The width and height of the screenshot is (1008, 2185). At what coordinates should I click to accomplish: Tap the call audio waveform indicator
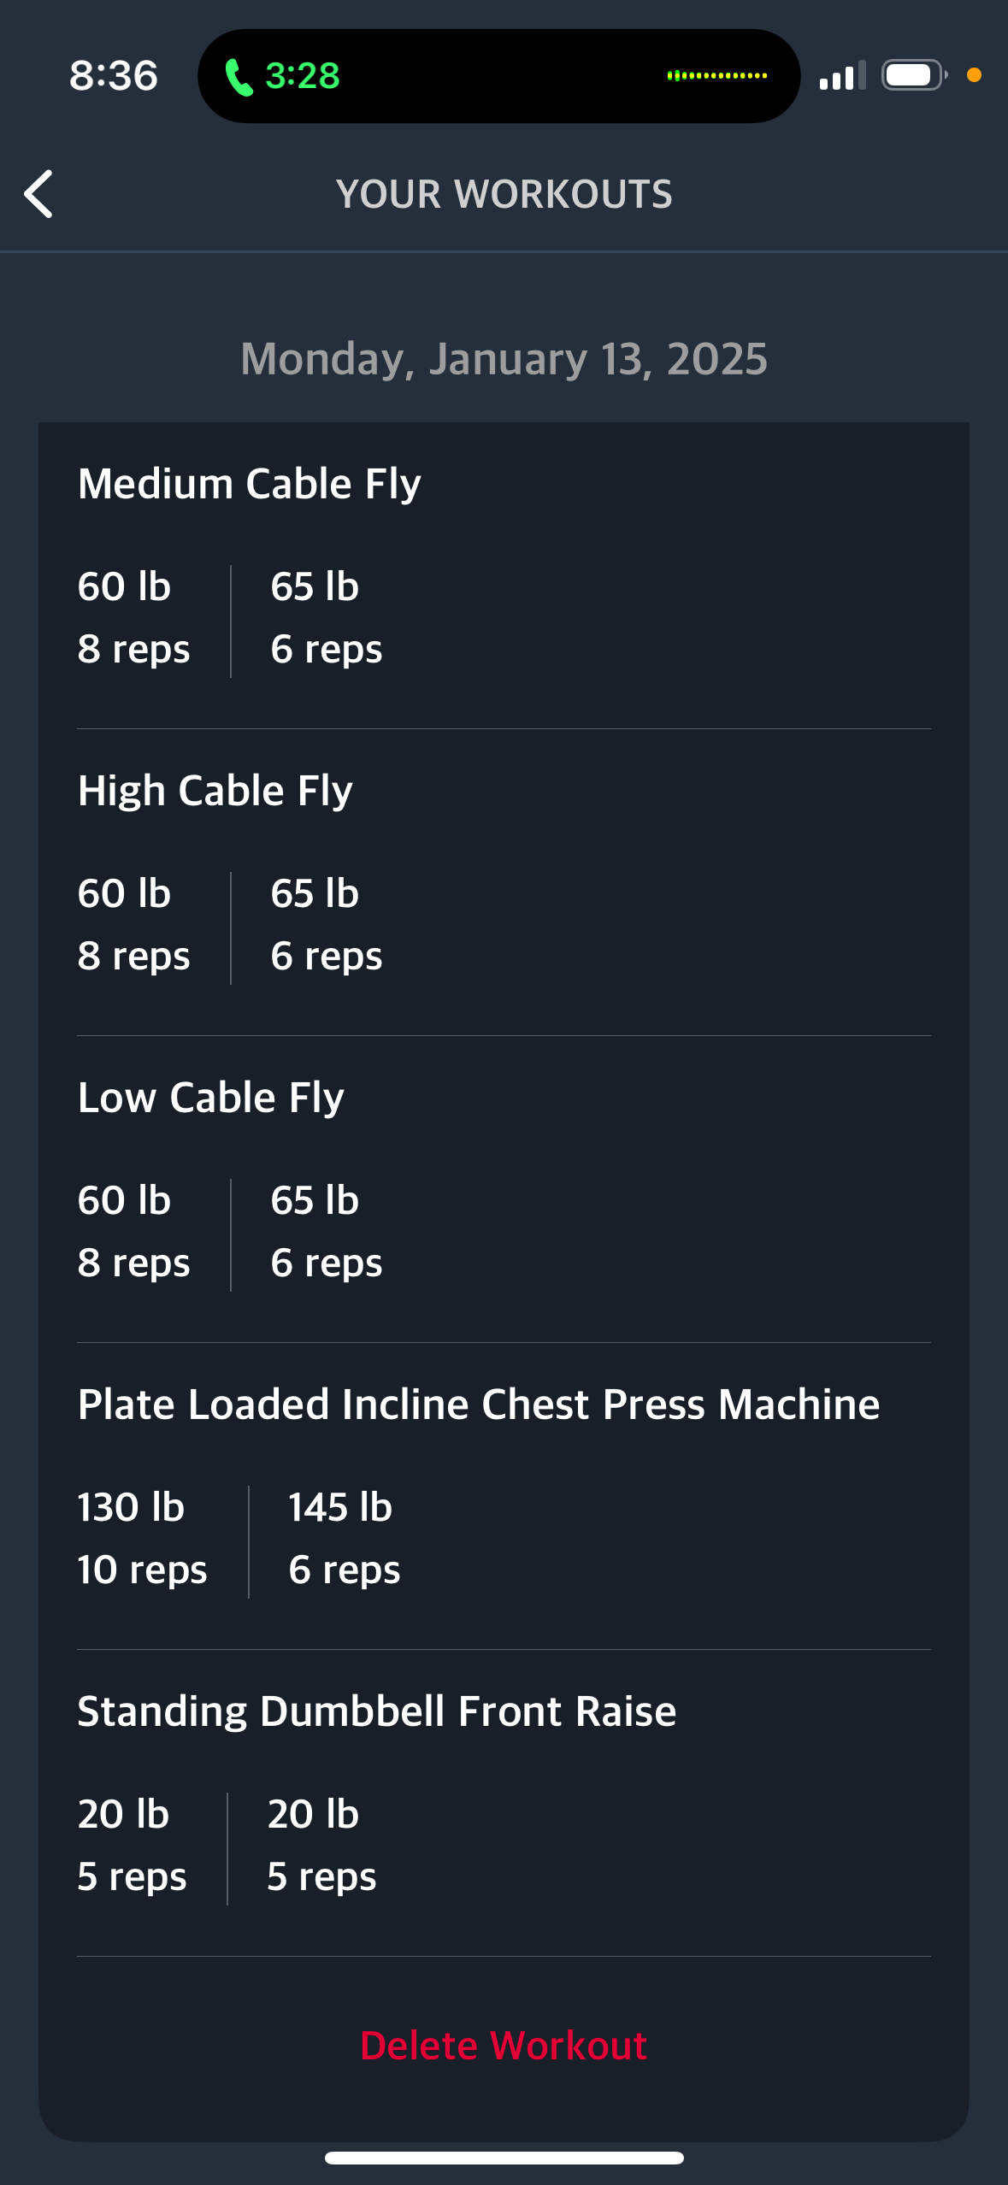(716, 76)
